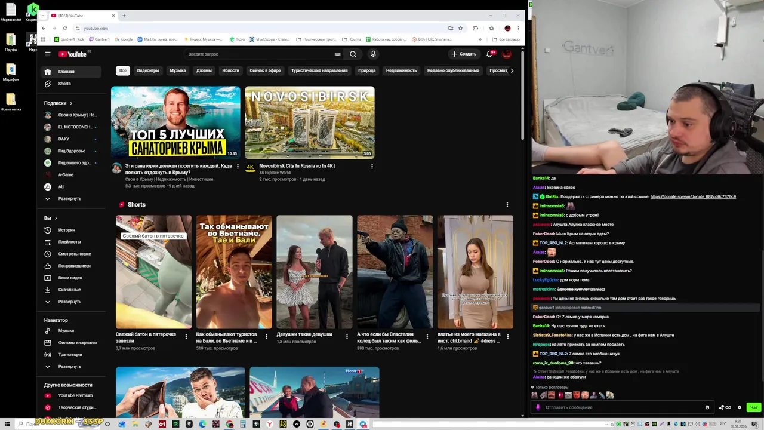Viewport: 764px width, 430px height.
Task: Open YouTube Premium link
Action: pyautogui.click(x=72, y=395)
